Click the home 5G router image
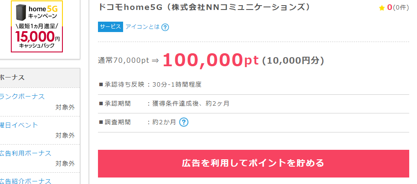417x184 pixels. point(21,13)
